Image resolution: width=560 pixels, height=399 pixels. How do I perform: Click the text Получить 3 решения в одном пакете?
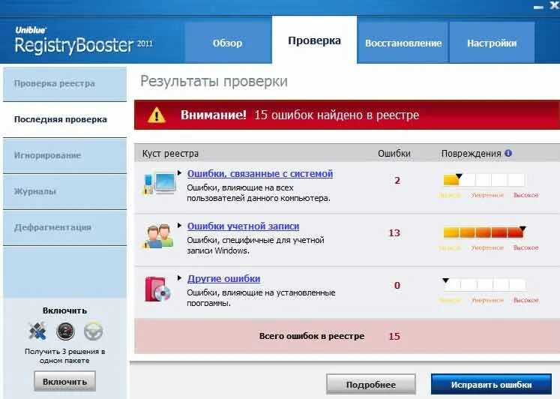tap(64, 355)
